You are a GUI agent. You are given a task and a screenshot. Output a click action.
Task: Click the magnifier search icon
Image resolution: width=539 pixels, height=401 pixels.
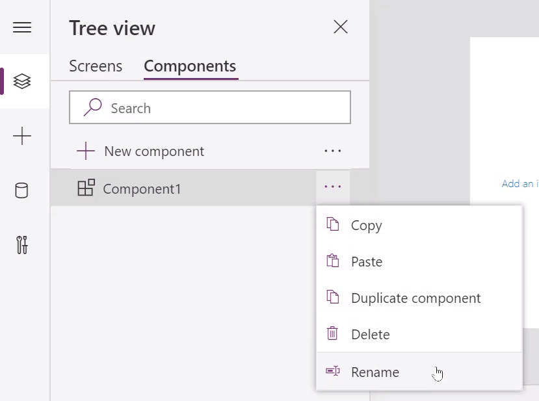pyautogui.click(x=92, y=107)
